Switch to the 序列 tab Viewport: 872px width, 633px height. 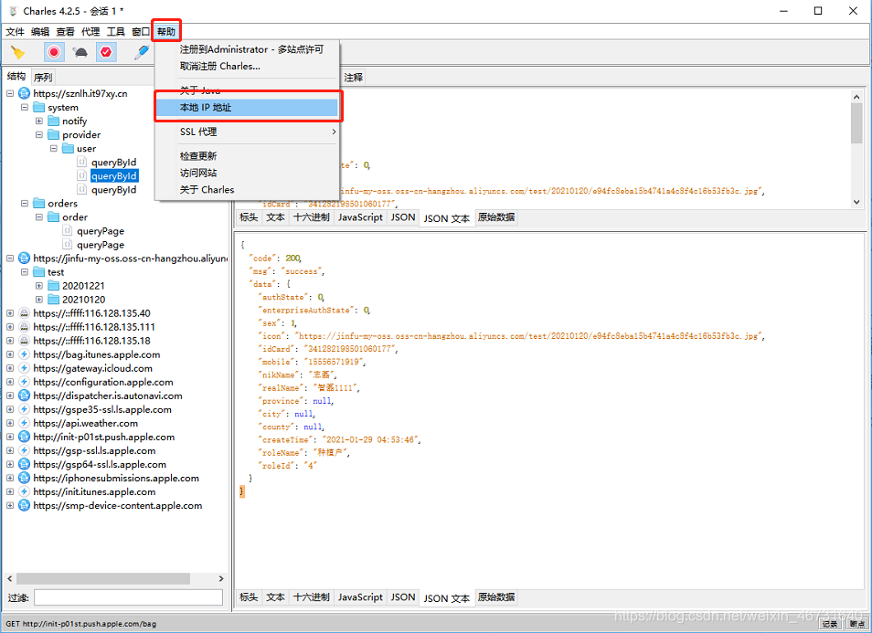(x=43, y=78)
